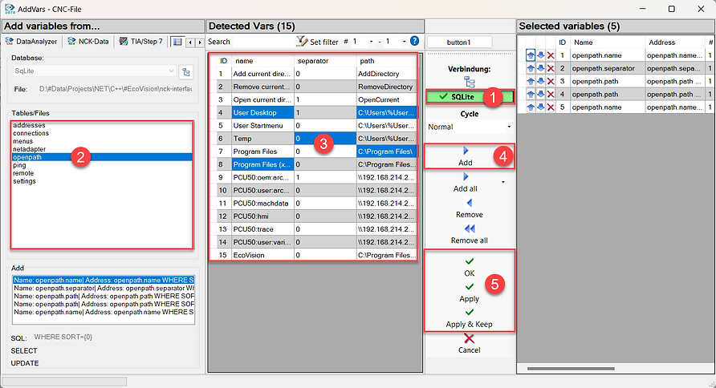Click the Set filter funnel icon
The height and width of the screenshot is (388, 716).
(302, 42)
